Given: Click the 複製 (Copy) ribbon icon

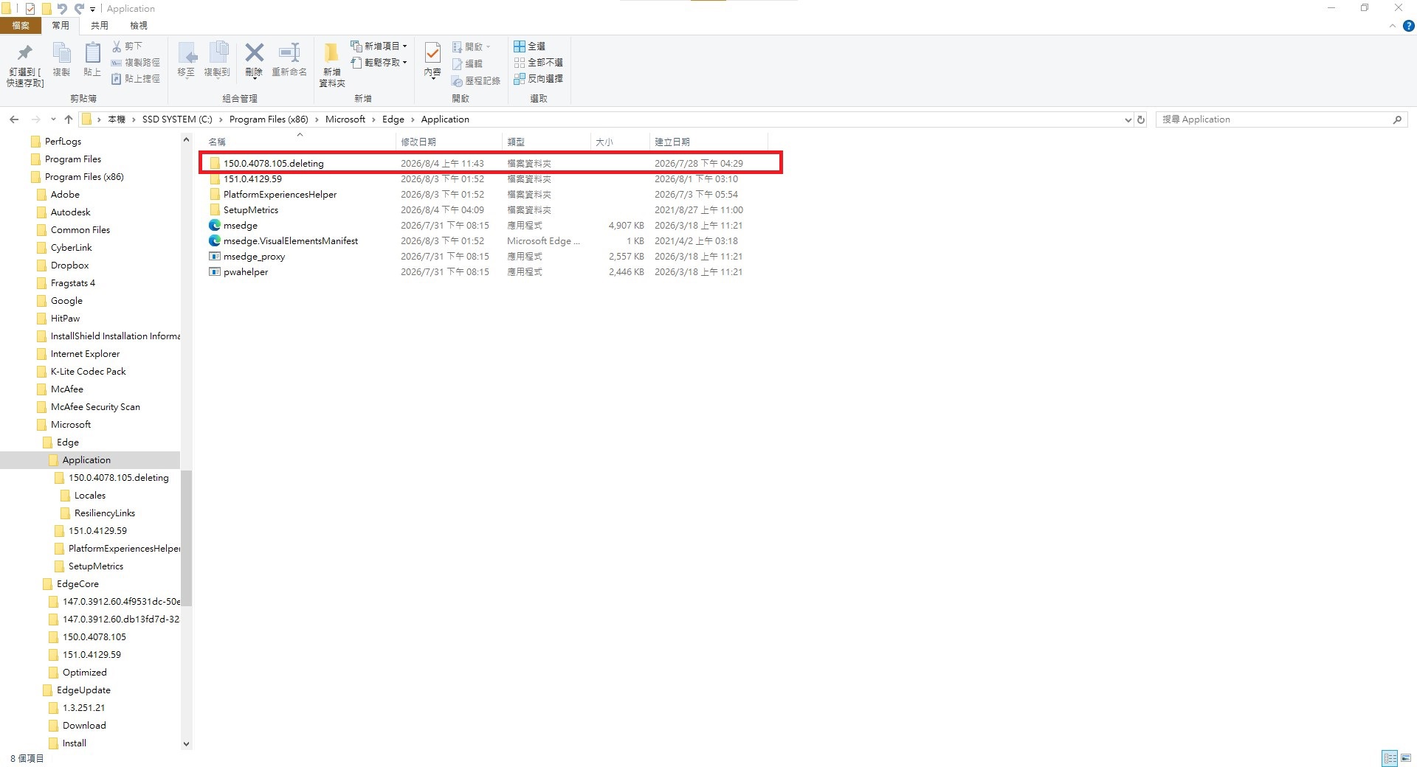Looking at the screenshot, I should (61, 53).
